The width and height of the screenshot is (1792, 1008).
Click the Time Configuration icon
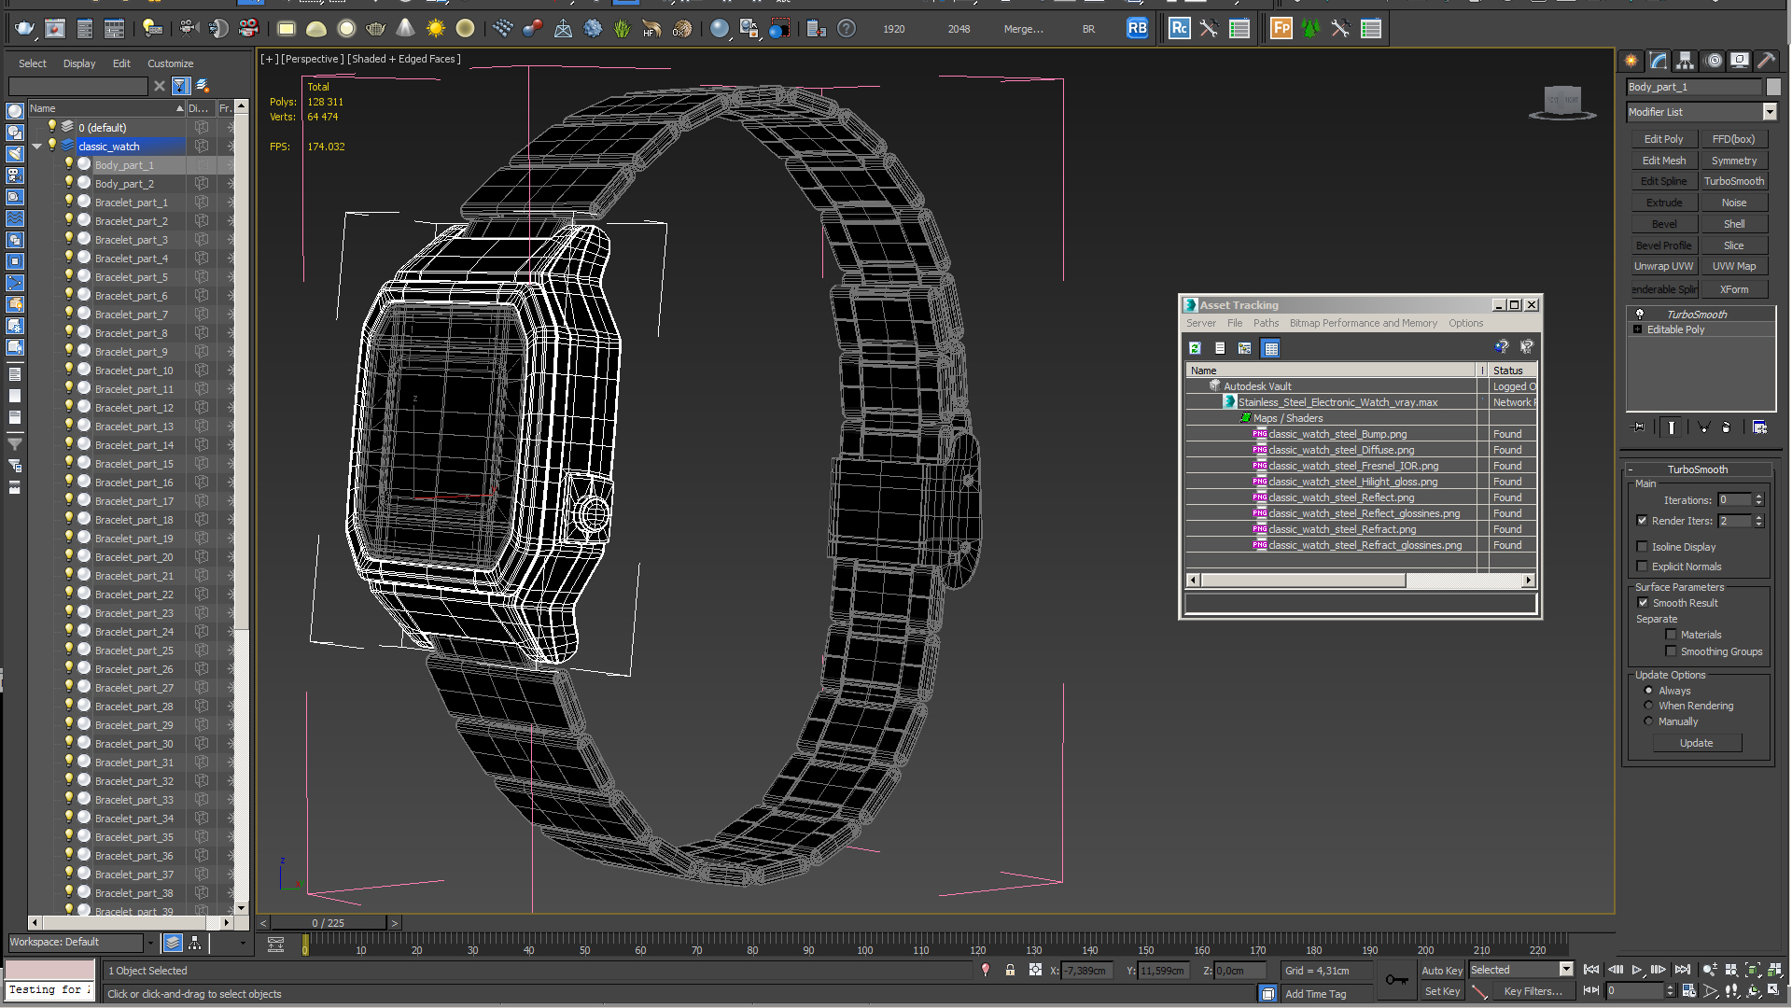coord(1688,991)
